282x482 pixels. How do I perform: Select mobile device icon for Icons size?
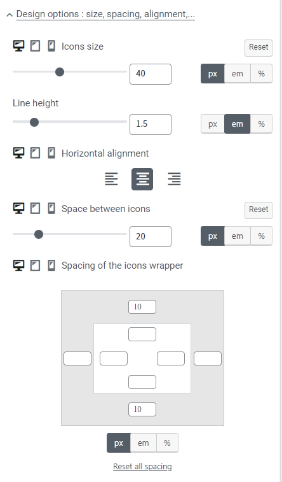[51, 46]
